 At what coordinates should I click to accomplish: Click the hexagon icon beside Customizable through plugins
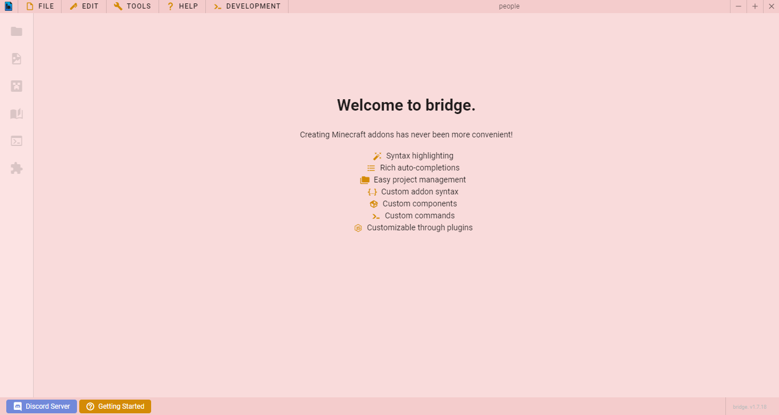pos(358,228)
